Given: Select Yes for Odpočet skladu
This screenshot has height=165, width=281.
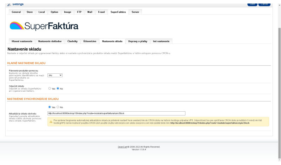Looking at the screenshot, I should pos(50,88).
